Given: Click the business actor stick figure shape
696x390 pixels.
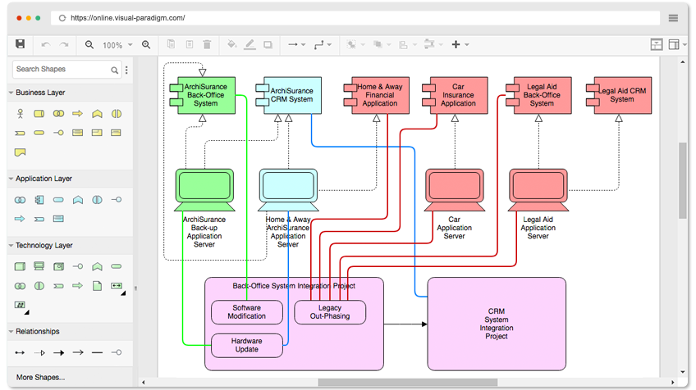Looking at the screenshot, I should tap(20, 114).
